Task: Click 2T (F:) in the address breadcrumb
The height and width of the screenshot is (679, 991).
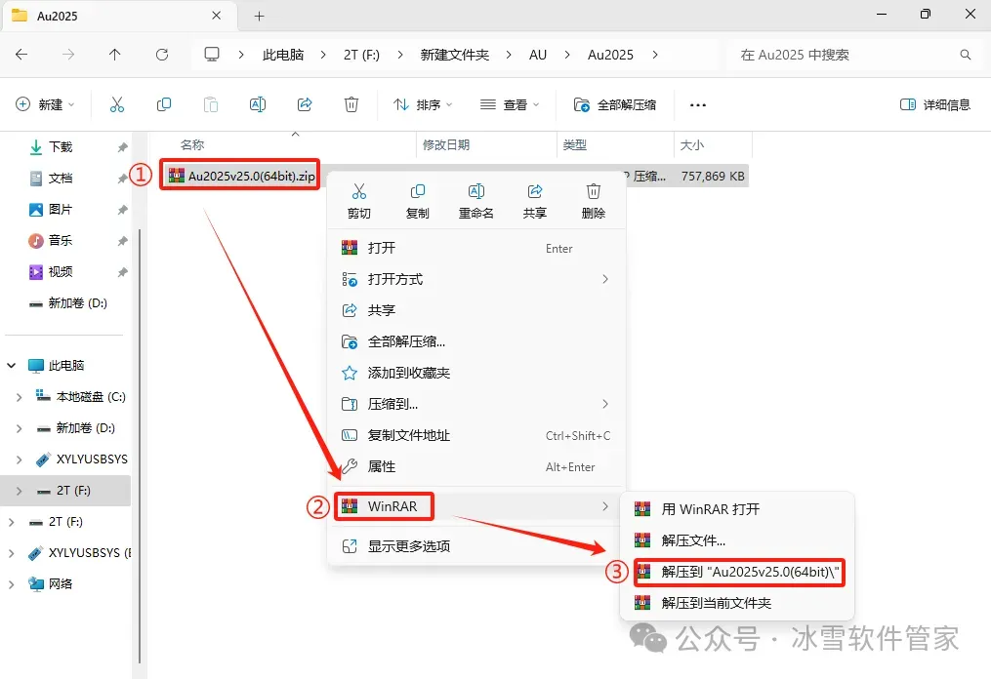Action: 361,55
